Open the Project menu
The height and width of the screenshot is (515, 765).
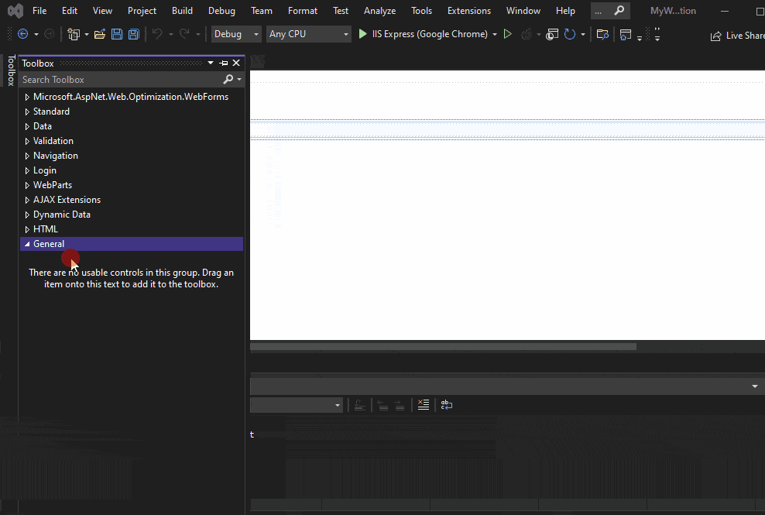[142, 10]
